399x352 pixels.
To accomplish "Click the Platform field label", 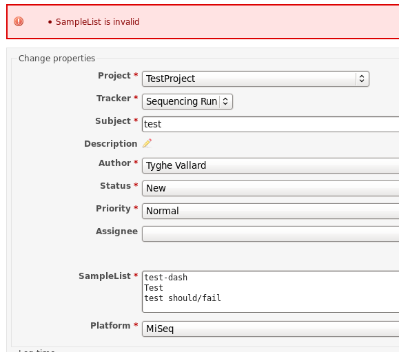I will [110, 325].
